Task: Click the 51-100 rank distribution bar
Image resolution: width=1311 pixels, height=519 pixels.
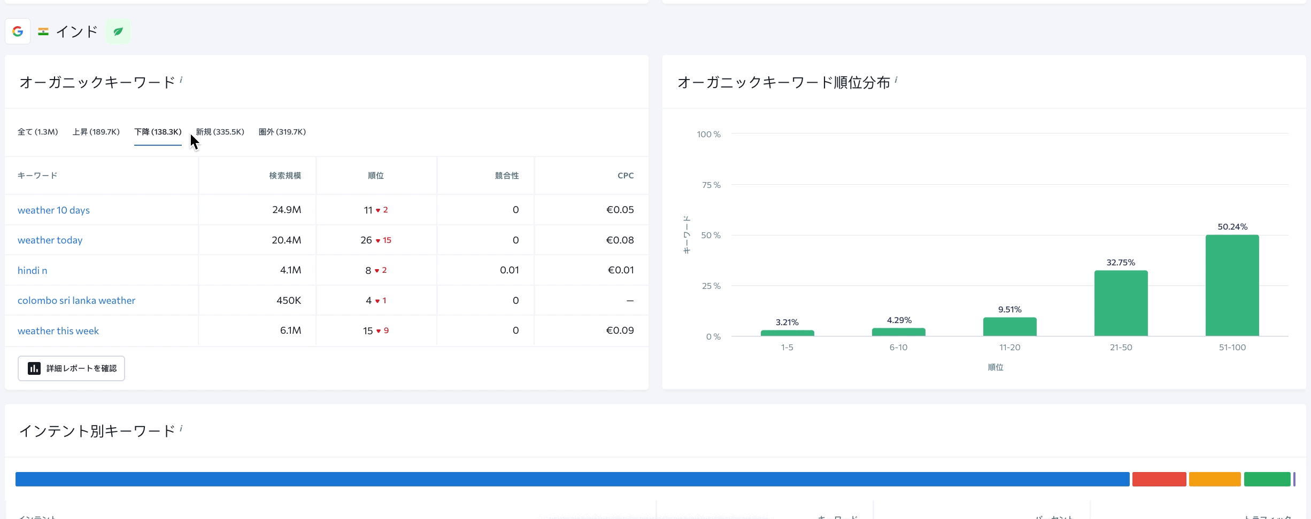Action: coord(1232,286)
